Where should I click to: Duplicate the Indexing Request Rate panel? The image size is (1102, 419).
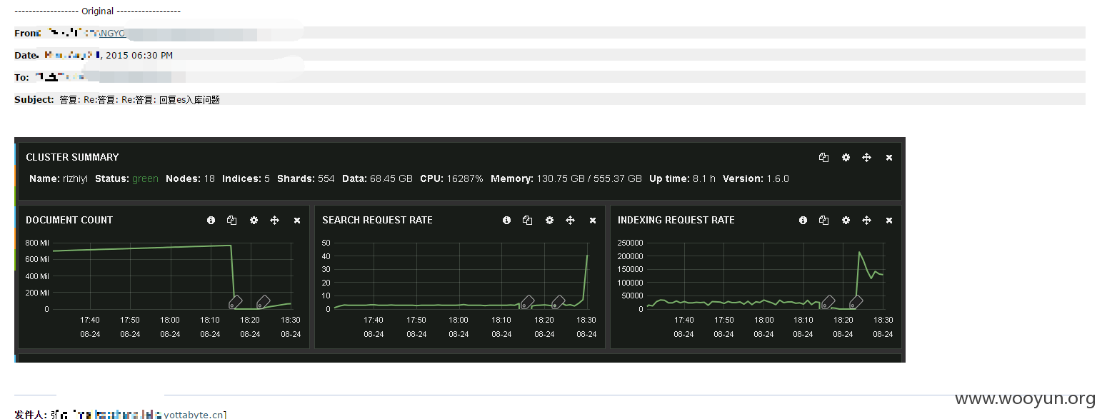[x=823, y=221]
